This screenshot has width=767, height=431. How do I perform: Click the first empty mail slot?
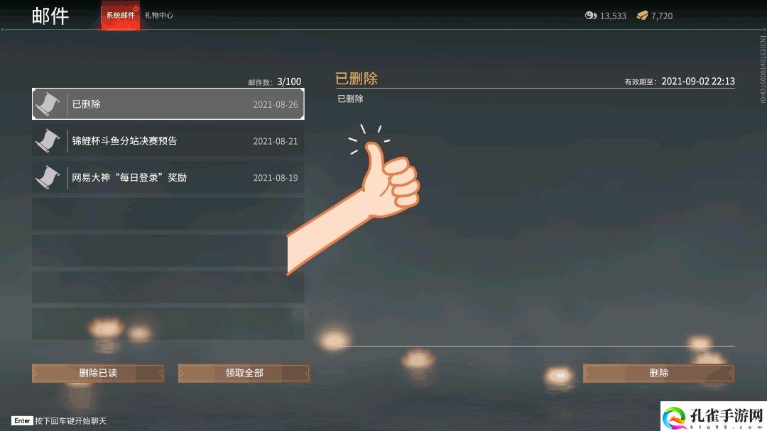168,214
